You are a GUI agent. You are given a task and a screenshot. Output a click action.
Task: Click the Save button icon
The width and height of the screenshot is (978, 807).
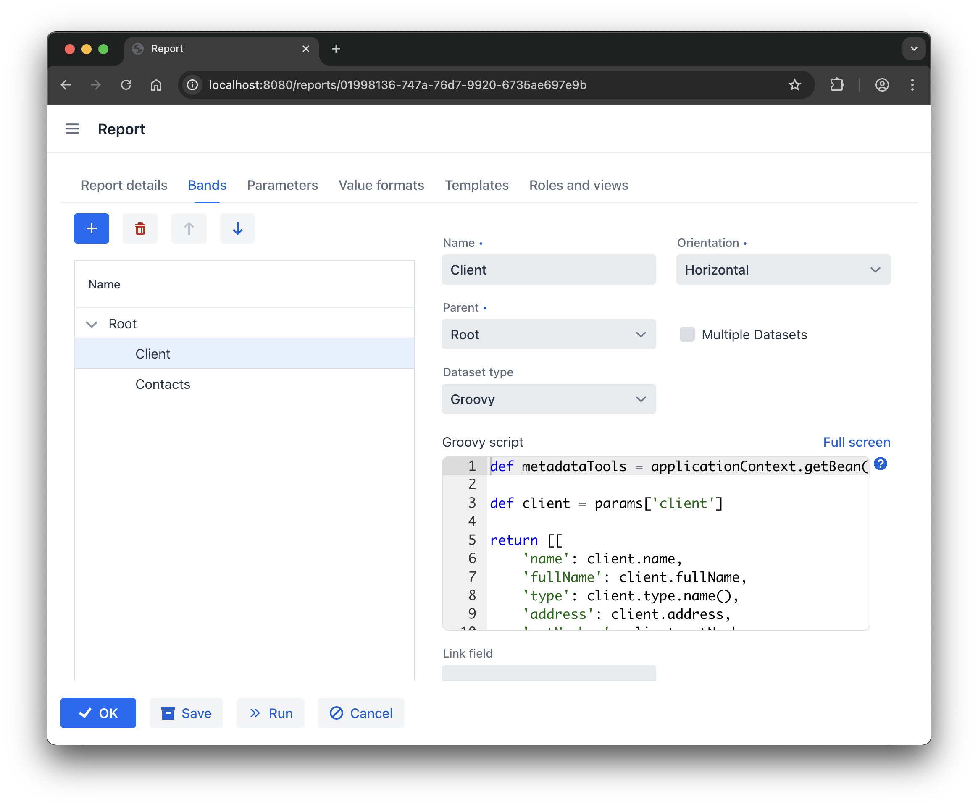coord(168,713)
